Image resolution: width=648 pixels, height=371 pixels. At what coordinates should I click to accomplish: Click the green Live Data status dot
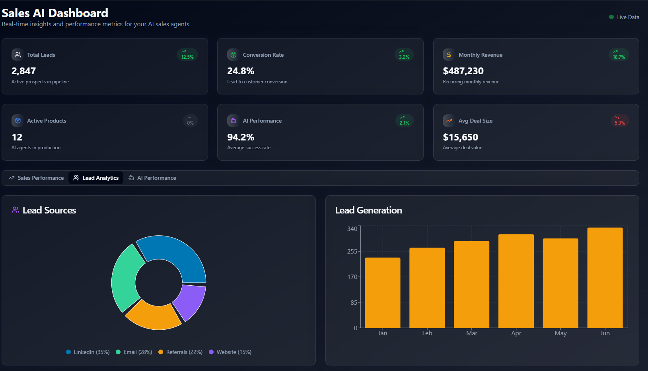pos(611,17)
